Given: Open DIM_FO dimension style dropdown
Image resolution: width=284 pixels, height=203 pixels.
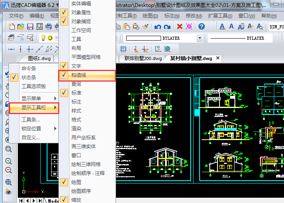Looking at the screenshot, I should pos(276,27).
